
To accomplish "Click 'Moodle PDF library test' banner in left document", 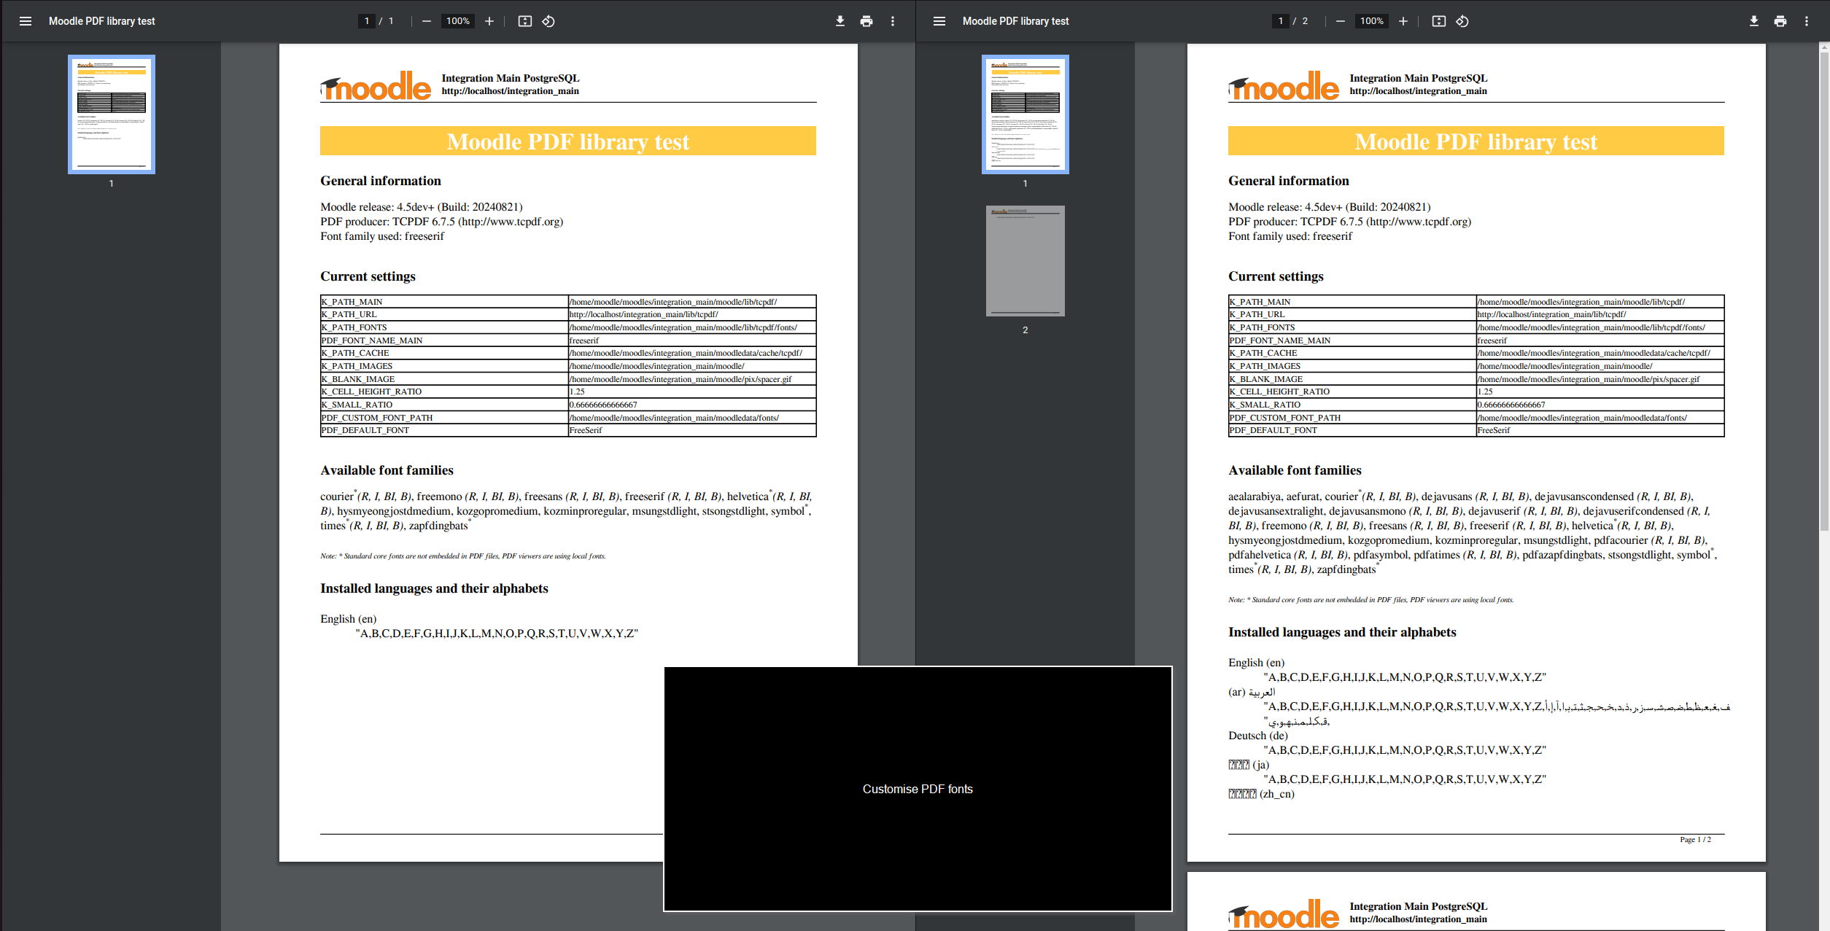I will click(x=568, y=141).
